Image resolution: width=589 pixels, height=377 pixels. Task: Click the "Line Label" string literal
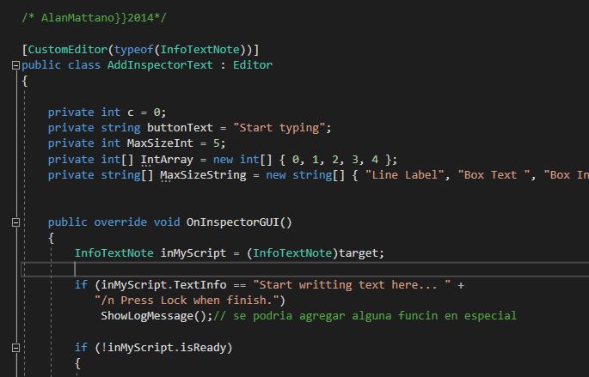[405, 175]
